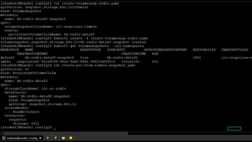Click 'name: kb-redis-data02-snapshot' under first metadata

[x=35, y=19]
